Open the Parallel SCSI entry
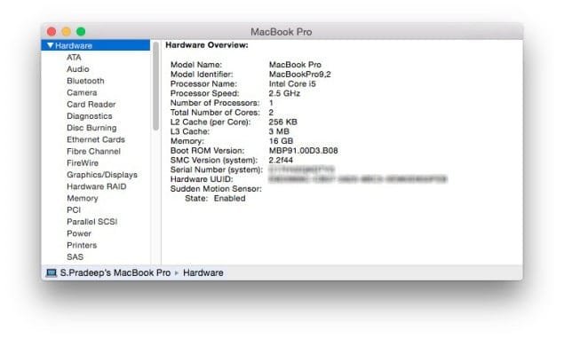The image size is (564, 339). [91, 222]
